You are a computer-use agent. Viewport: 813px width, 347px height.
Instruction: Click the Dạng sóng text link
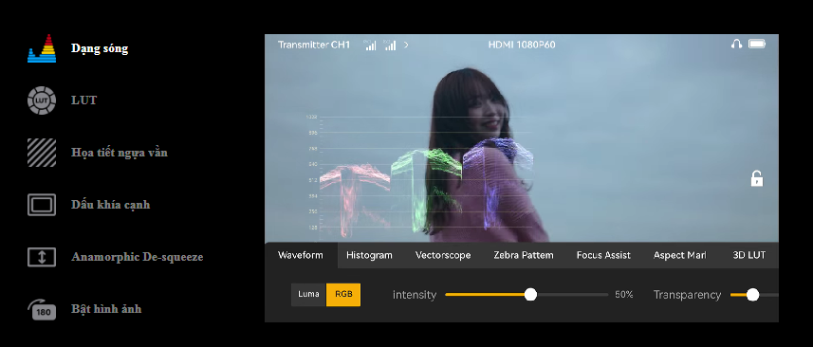100,48
